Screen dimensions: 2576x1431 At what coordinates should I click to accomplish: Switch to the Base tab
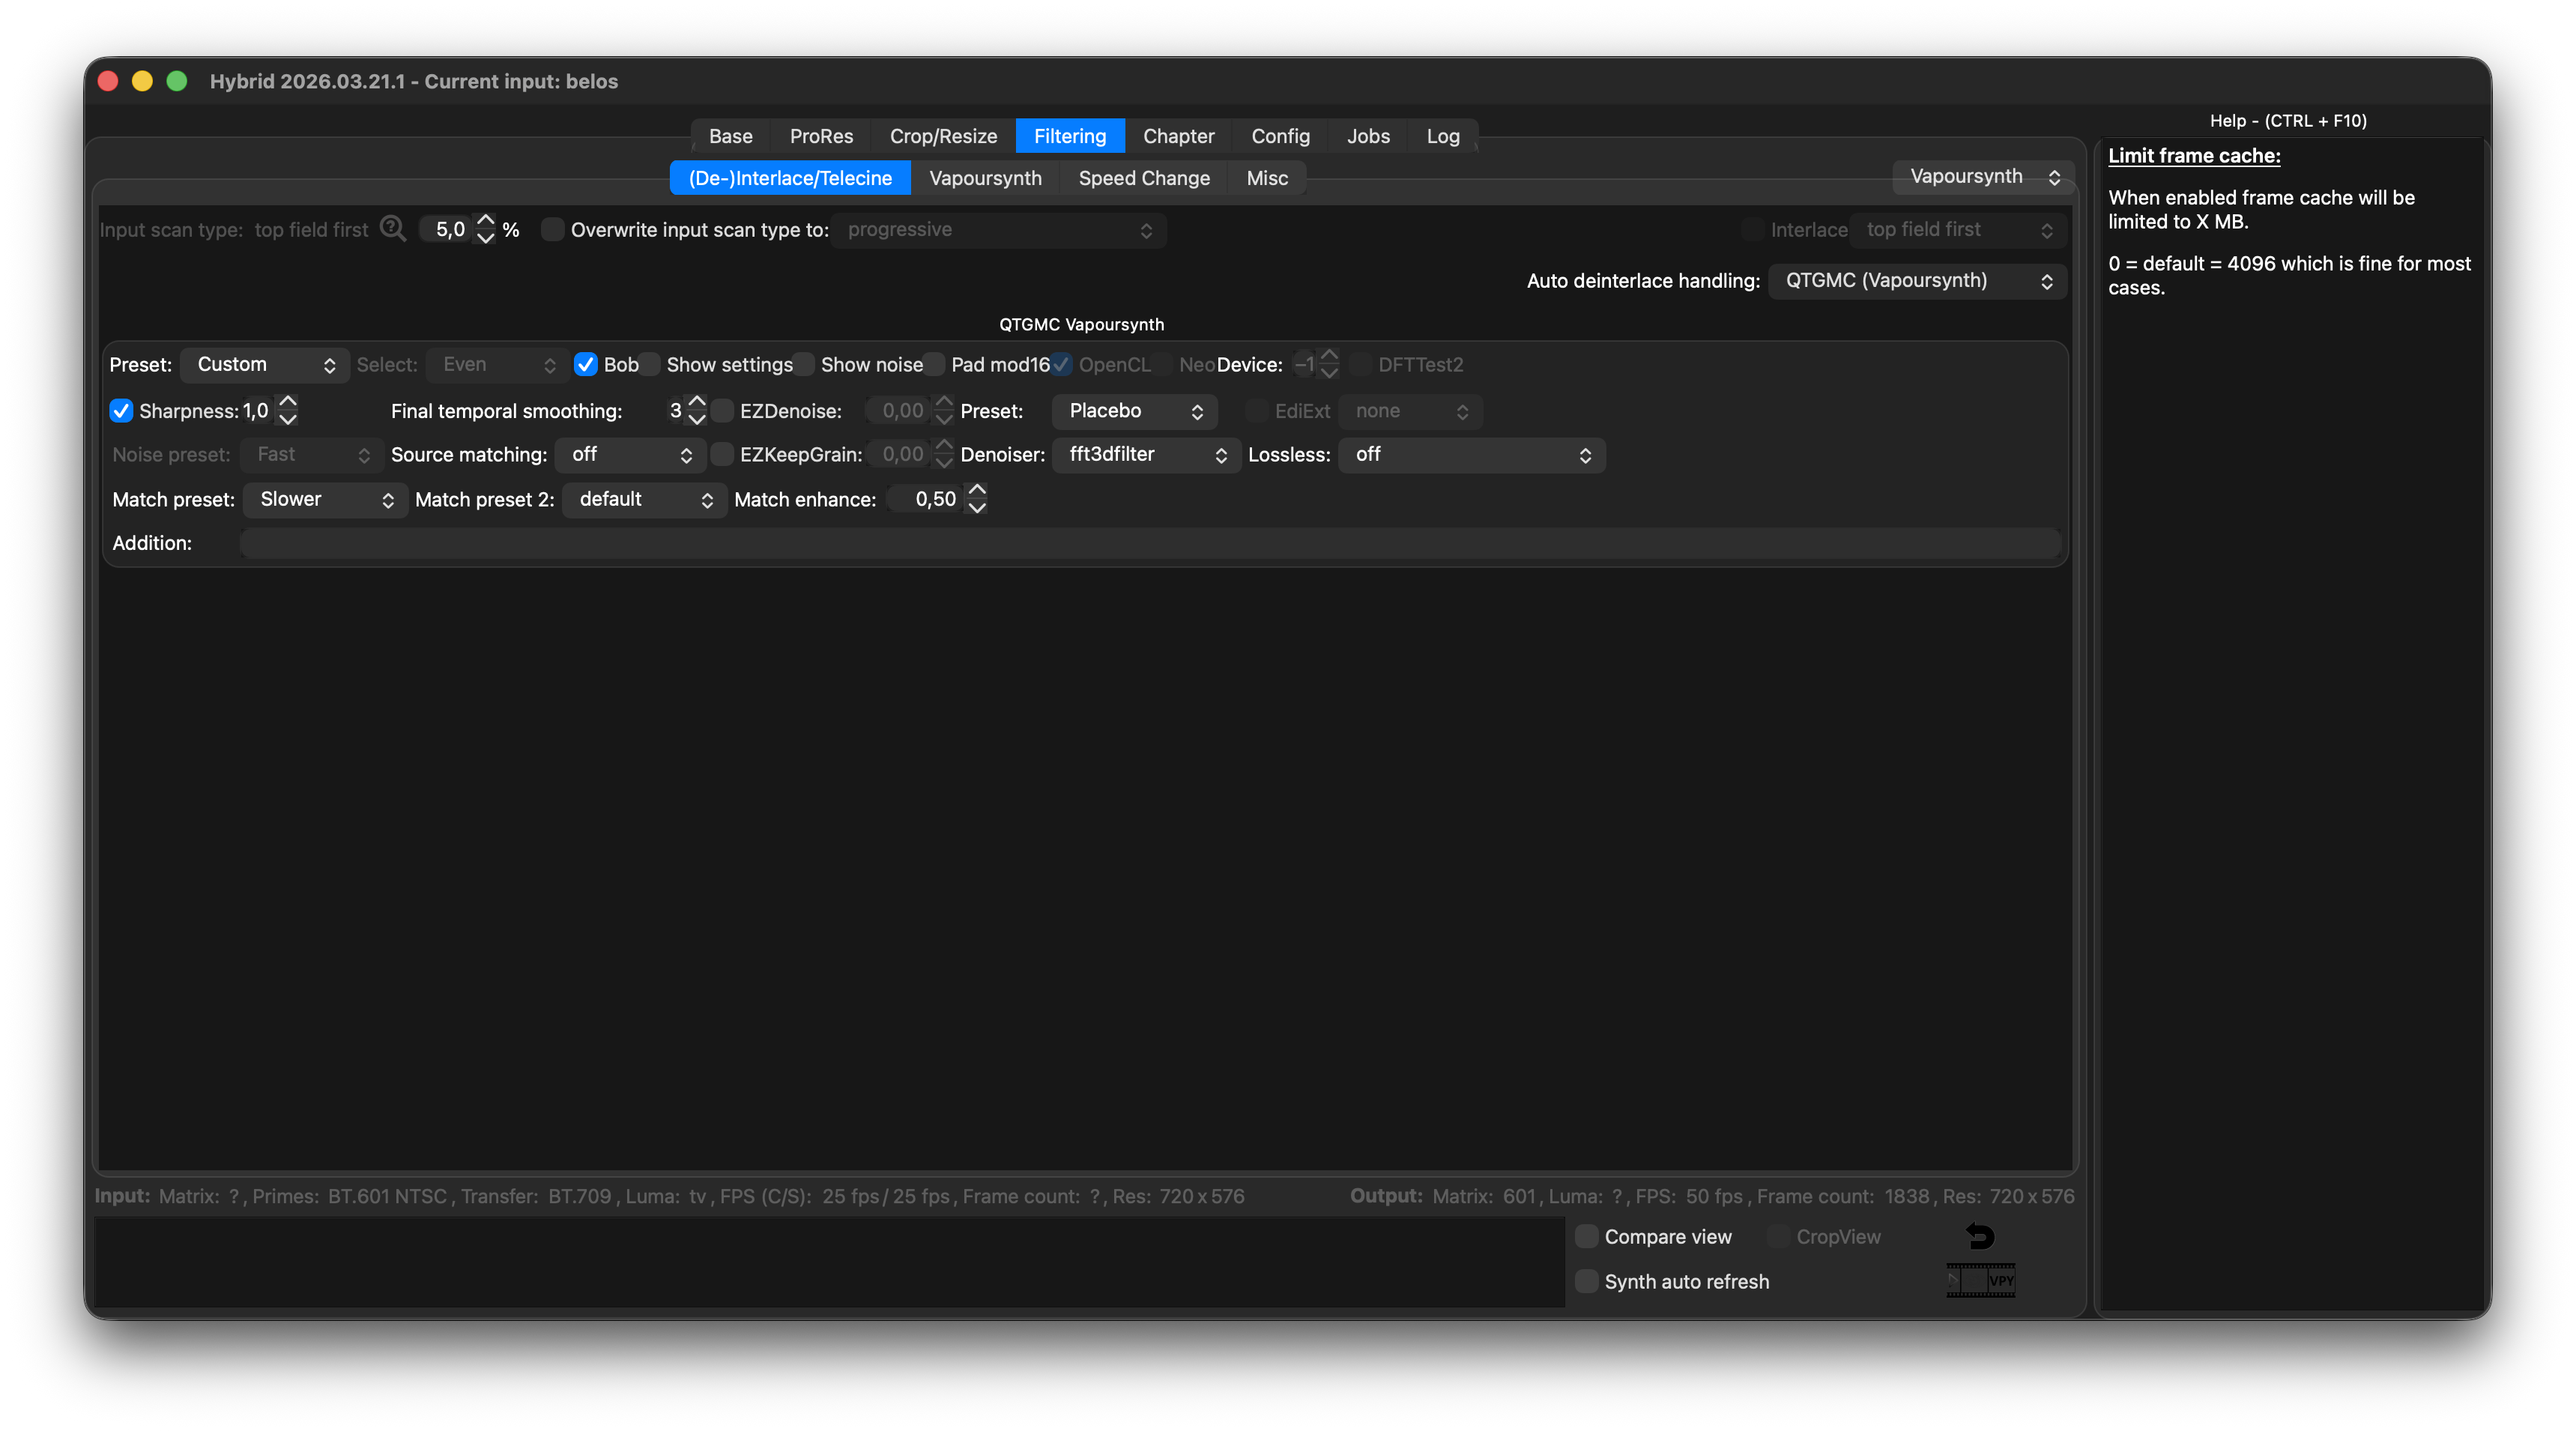pos(731,136)
